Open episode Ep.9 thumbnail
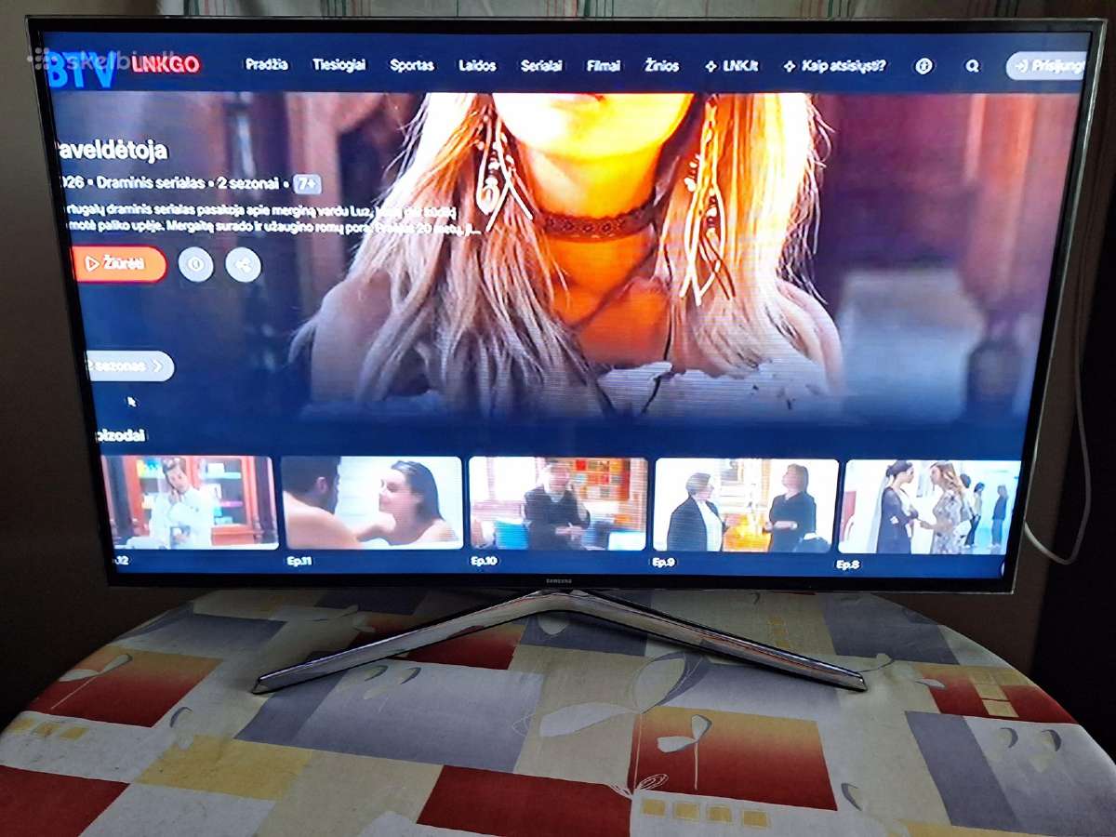The height and width of the screenshot is (837, 1116). pos(746,505)
